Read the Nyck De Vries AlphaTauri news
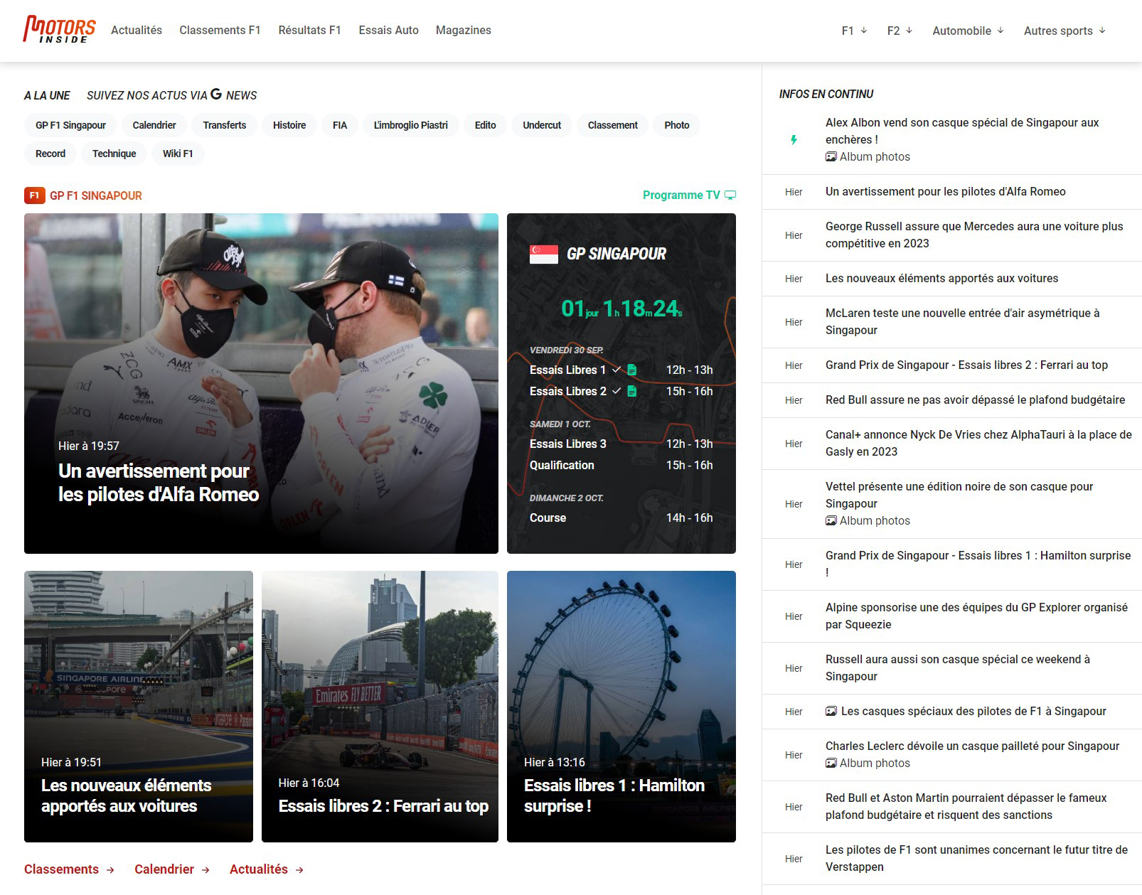Viewport: 1142px width, 895px height. coord(978,443)
